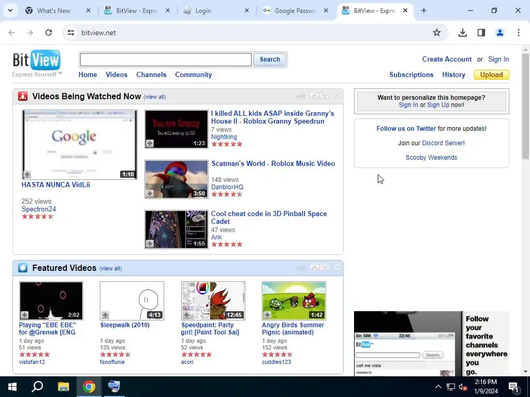Click Create Account link
Viewport: 530px width, 397px height.
pos(447,59)
